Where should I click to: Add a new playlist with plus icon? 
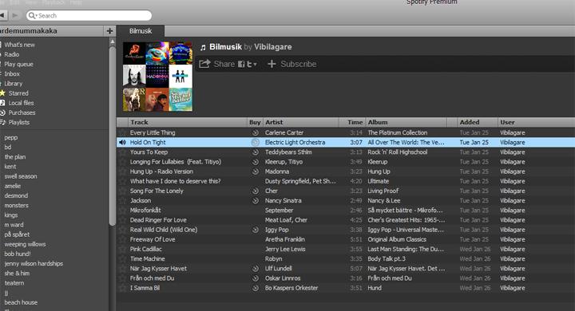[x=109, y=31]
